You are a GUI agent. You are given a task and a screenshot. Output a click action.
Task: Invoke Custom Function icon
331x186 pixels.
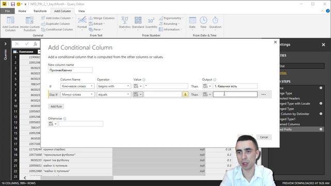pyautogui.click(x=29, y=20)
